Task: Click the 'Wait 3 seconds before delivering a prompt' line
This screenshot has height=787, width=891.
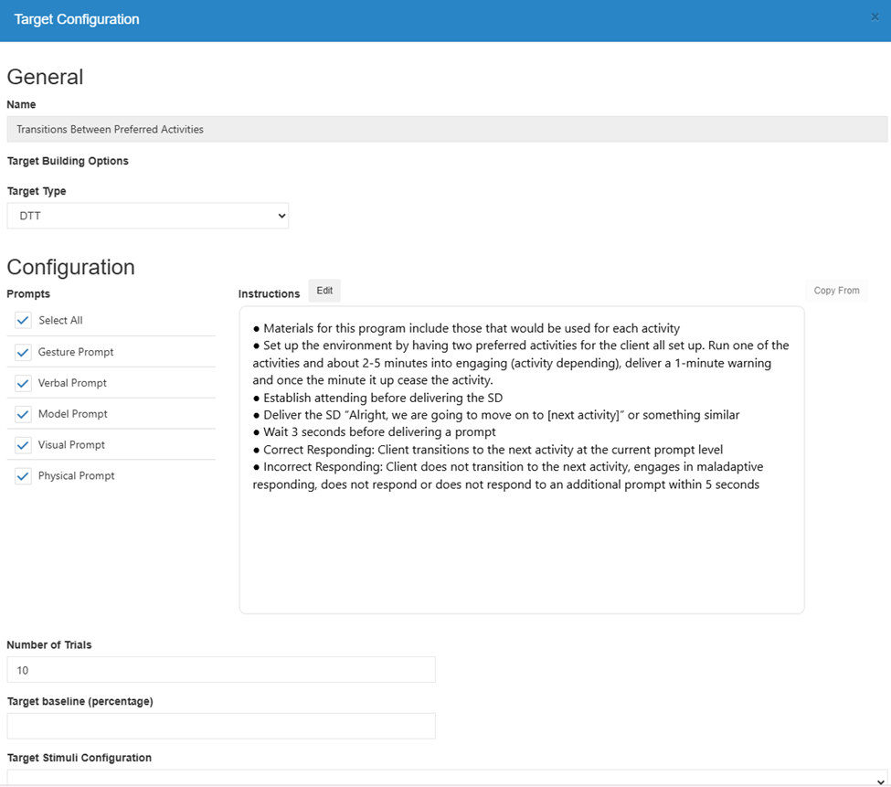Action: click(x=375, y=431)
